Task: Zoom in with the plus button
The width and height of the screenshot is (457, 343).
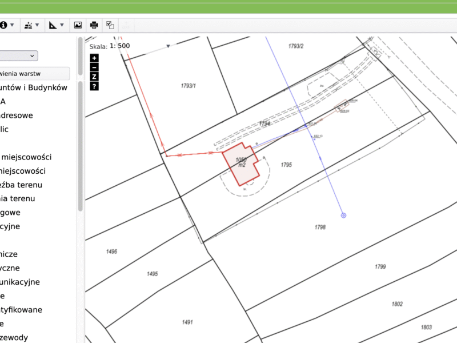Action: coord(94,58)
